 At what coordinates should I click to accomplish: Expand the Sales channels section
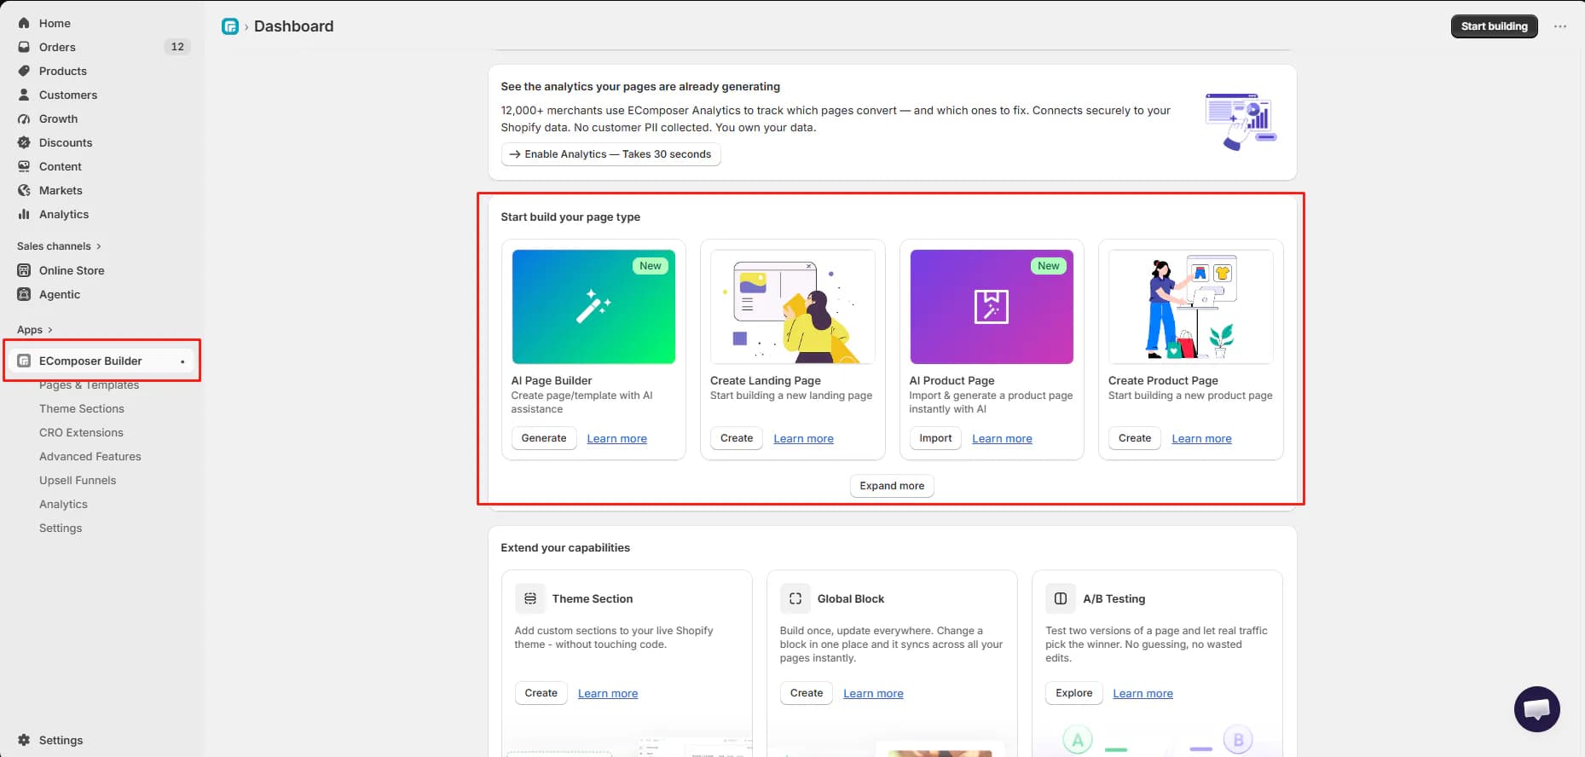click(x=59, y=246)
